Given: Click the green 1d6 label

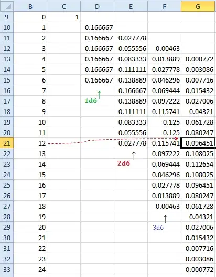Looking at the screenshot, I should tap(91, 101).
